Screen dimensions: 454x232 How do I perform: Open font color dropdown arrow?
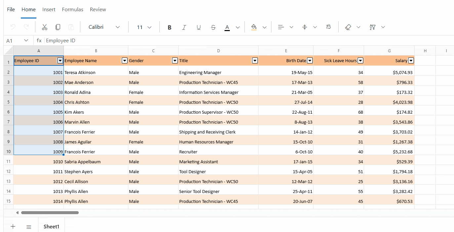click(x=238, y=27)
